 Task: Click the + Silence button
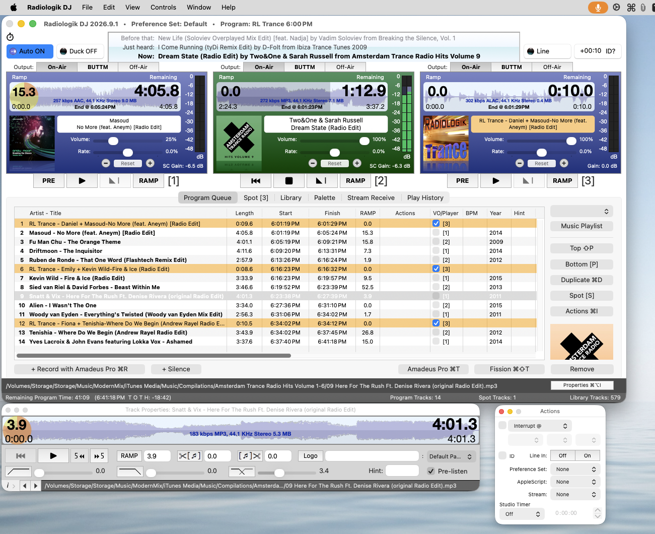tap(176, 369)
